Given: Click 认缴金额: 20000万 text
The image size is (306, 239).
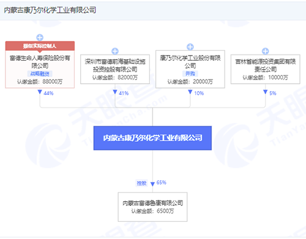Looking at the screenshot, I should coord(190,82).
